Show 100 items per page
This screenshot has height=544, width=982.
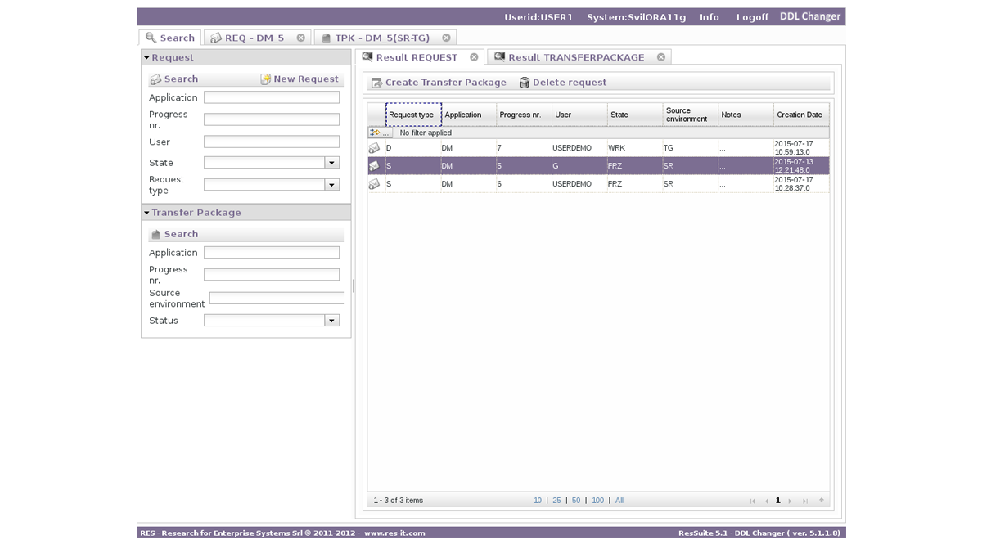pyautogui.click(x=598, y=501)
